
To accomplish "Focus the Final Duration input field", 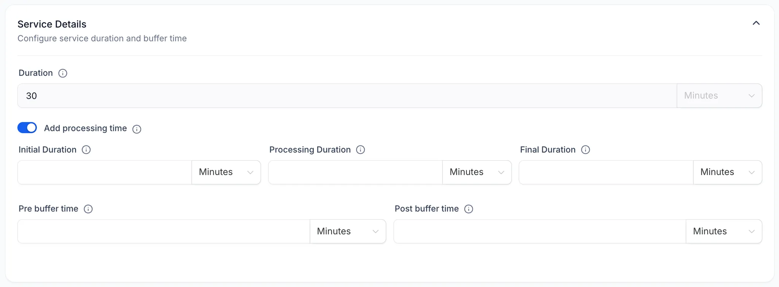I will [x=606, y=172].
